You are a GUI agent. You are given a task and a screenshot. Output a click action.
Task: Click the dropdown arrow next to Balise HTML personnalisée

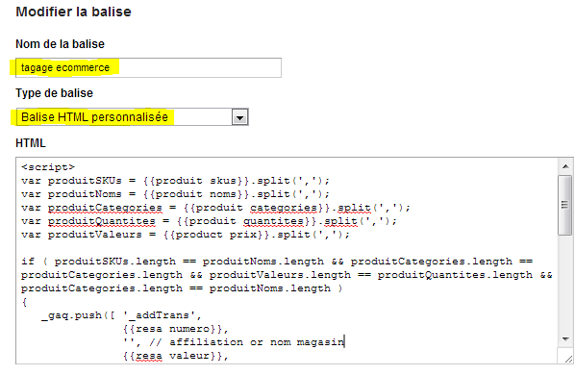click(x=239, y=117)
